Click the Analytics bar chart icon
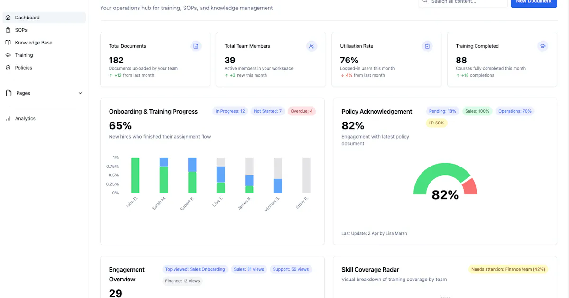Viewport: 569px width, 298px height. pyautogui.click(x=8, y=119)
